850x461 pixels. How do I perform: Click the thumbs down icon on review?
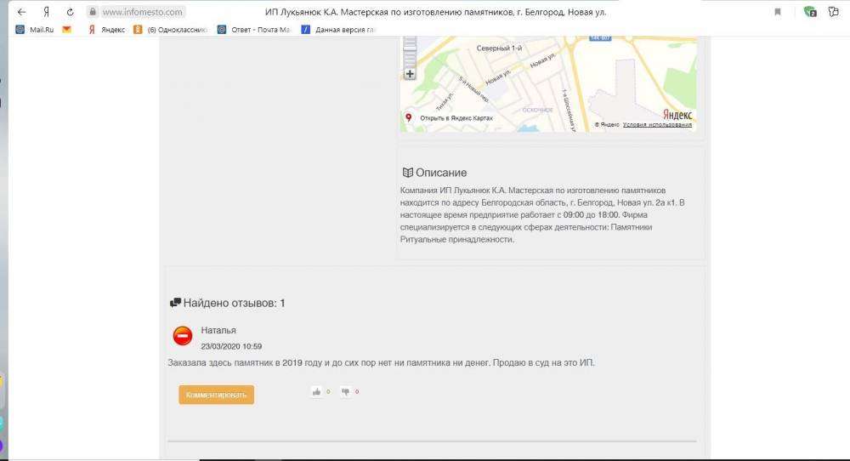tap(346, 392)
